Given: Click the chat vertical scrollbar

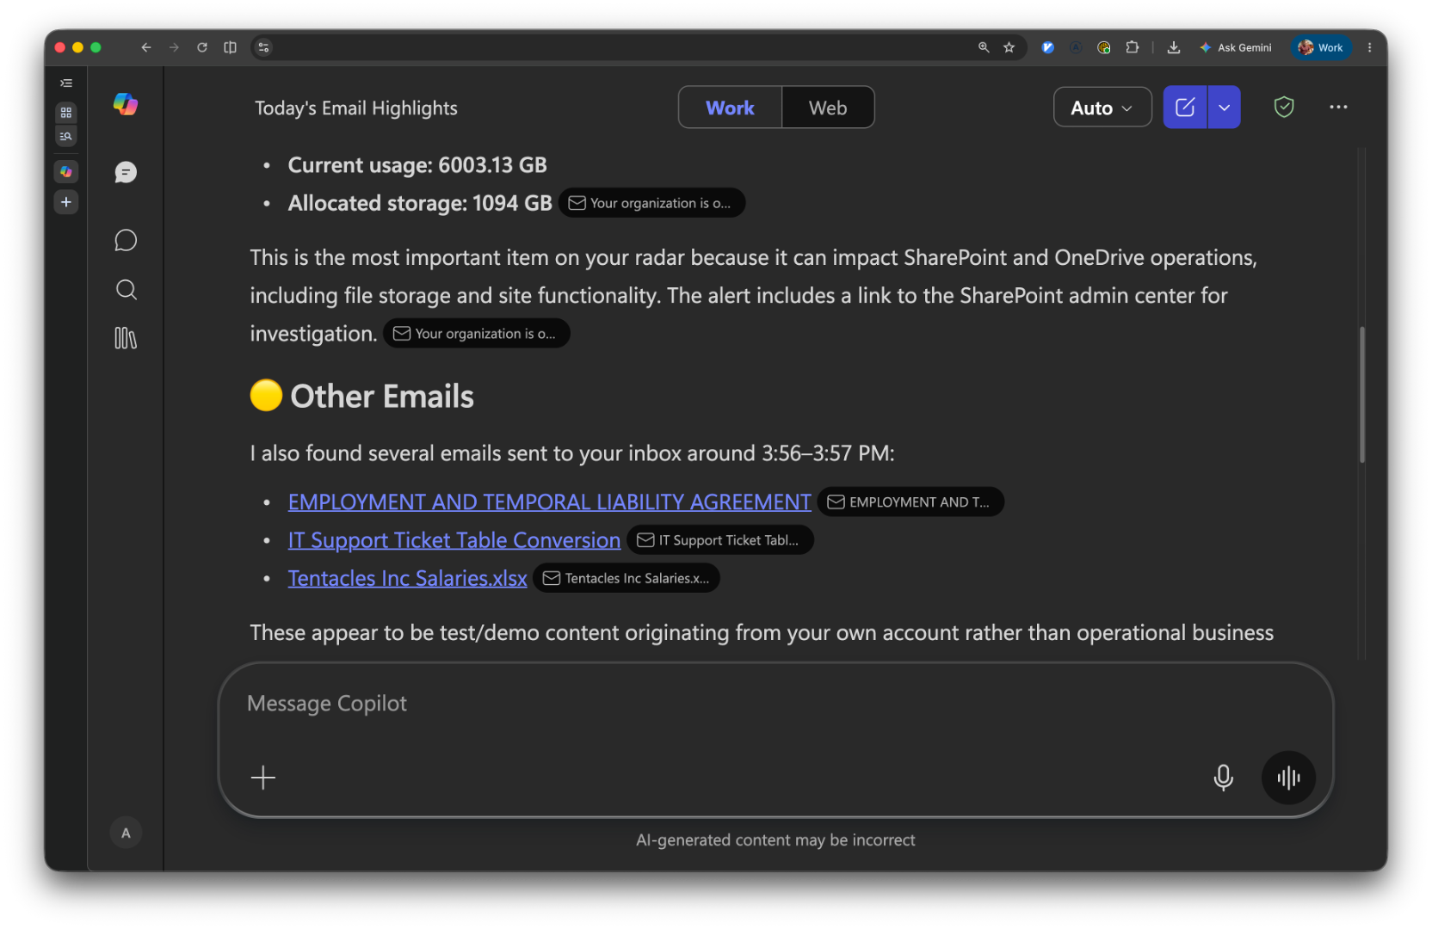Looking at the screenshot, I should pos(1362,395).
